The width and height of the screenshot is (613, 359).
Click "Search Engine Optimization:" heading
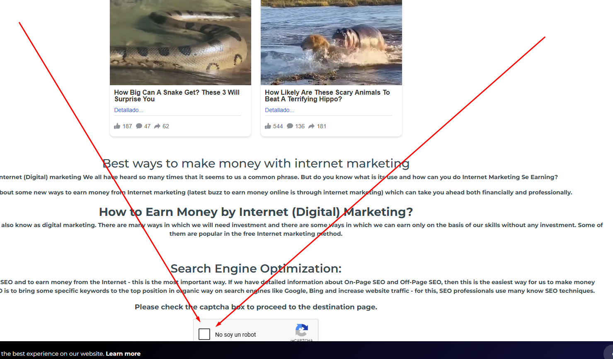(x=256, y=268)
